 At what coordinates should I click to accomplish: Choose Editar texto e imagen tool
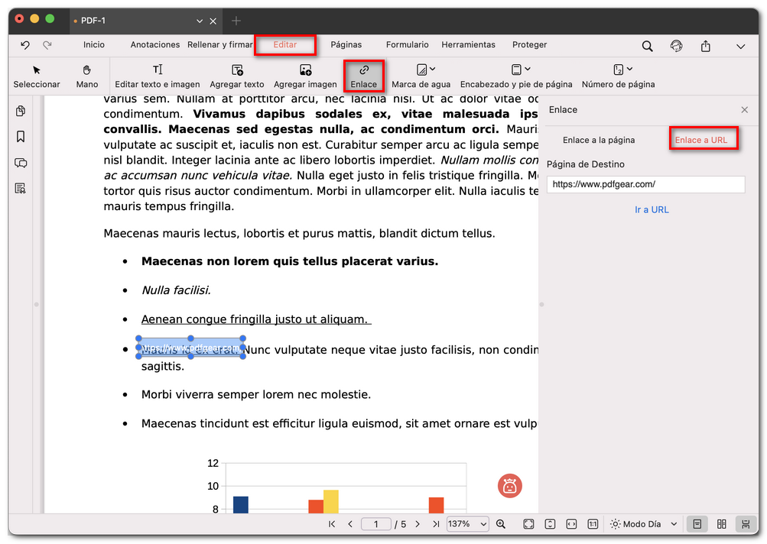tap(157, 76)
